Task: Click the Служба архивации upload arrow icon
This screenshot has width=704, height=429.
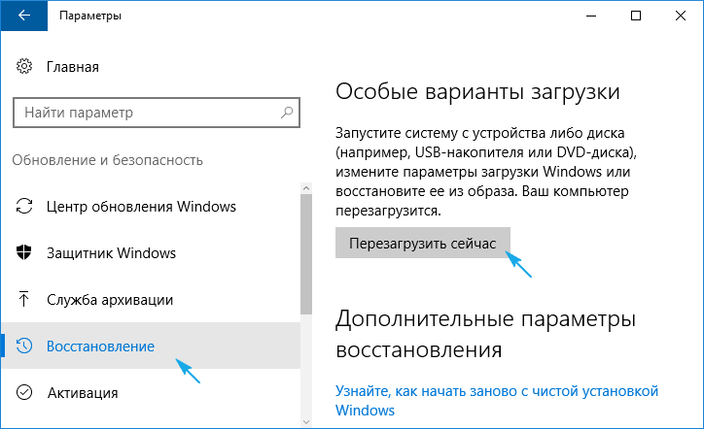Action: click(25, 300)
